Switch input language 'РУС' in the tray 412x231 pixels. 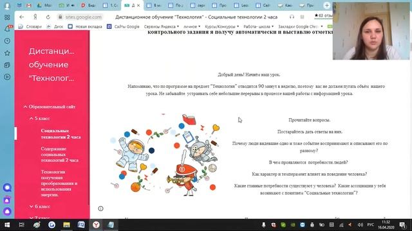pos(371,225)
